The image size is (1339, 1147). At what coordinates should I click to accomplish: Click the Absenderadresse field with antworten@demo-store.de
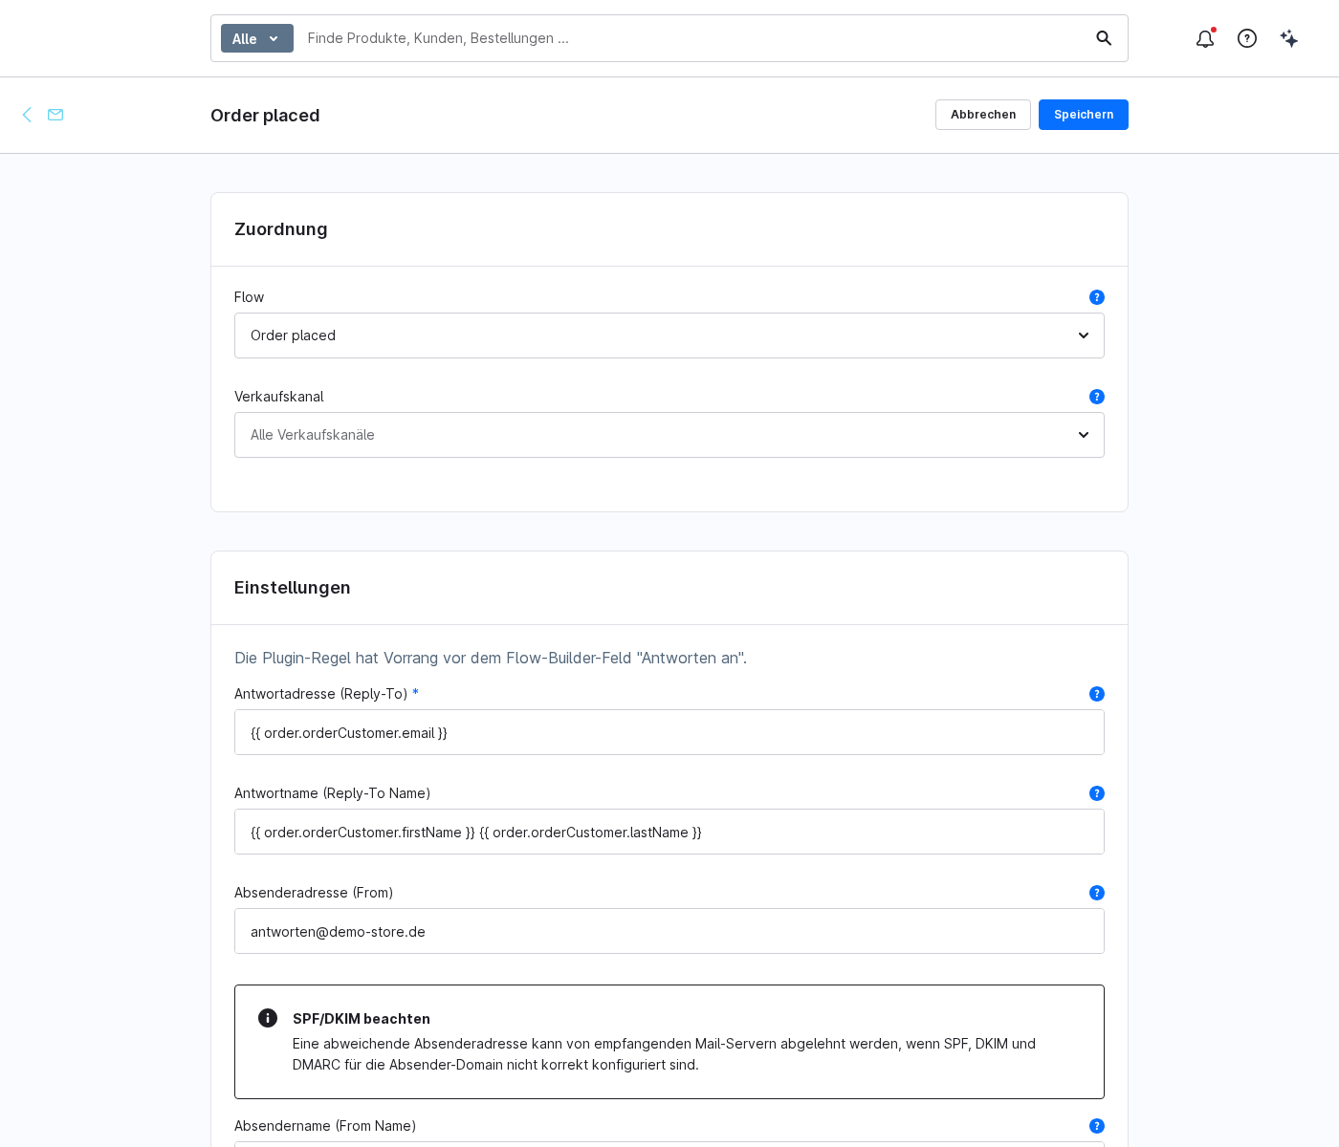669,931
